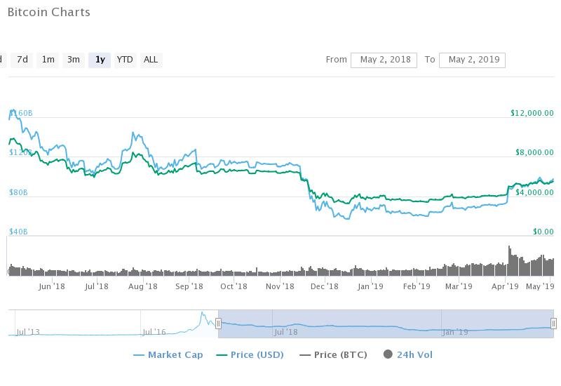Click left navigator range handle
The image size is (561, 386).
click(218, 324)
